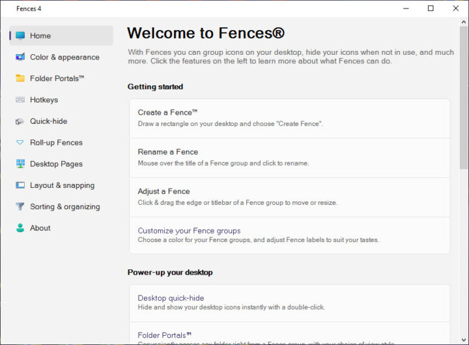469x345 pixels.
Task: Open the Folder Portals™ section
Action: 57,78
